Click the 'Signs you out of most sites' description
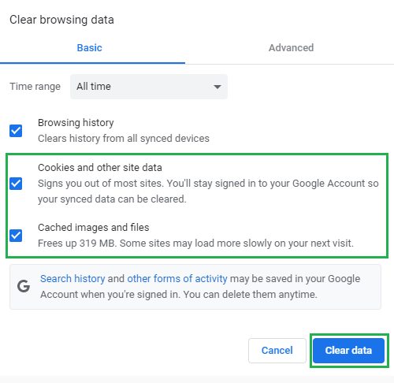 click(208, 191)
